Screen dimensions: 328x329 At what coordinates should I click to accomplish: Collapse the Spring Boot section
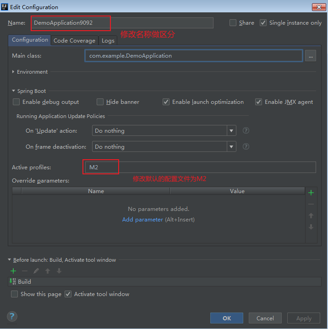[x=13, y=91]
